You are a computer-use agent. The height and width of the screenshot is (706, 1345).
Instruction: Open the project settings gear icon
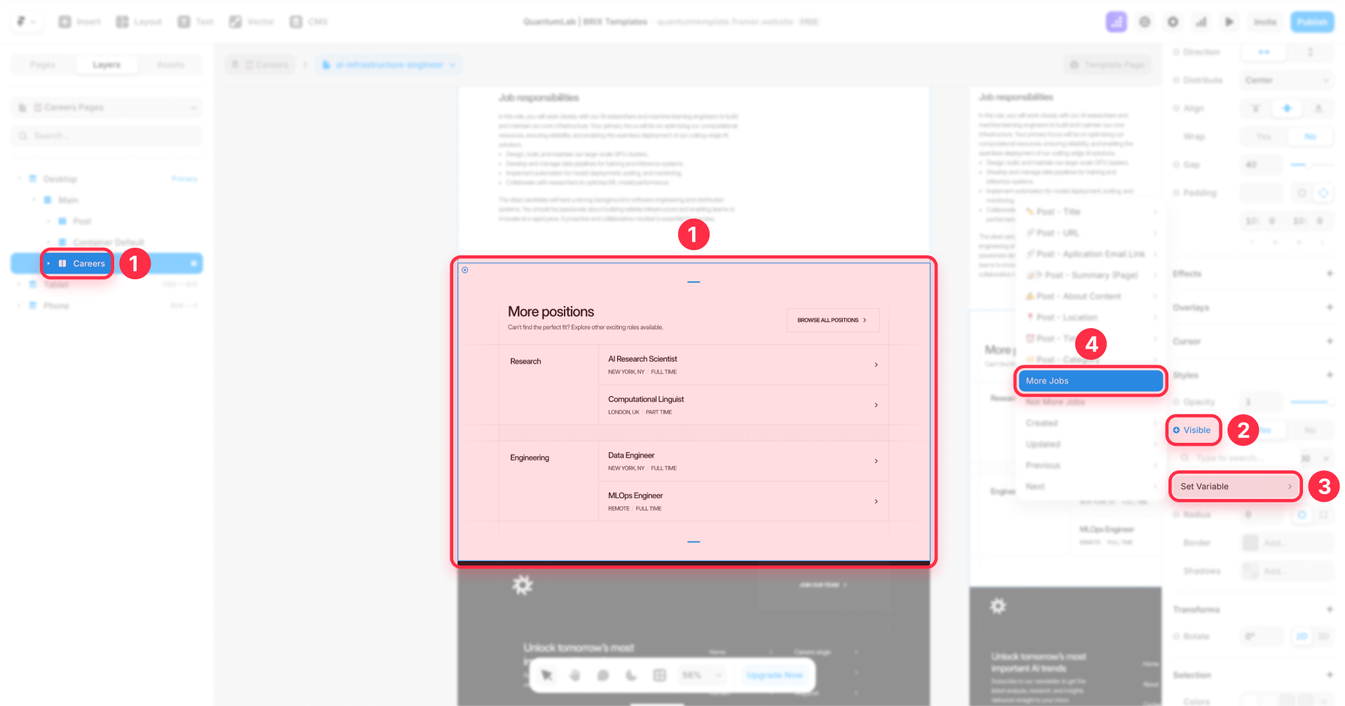(x=1173, y=22)
